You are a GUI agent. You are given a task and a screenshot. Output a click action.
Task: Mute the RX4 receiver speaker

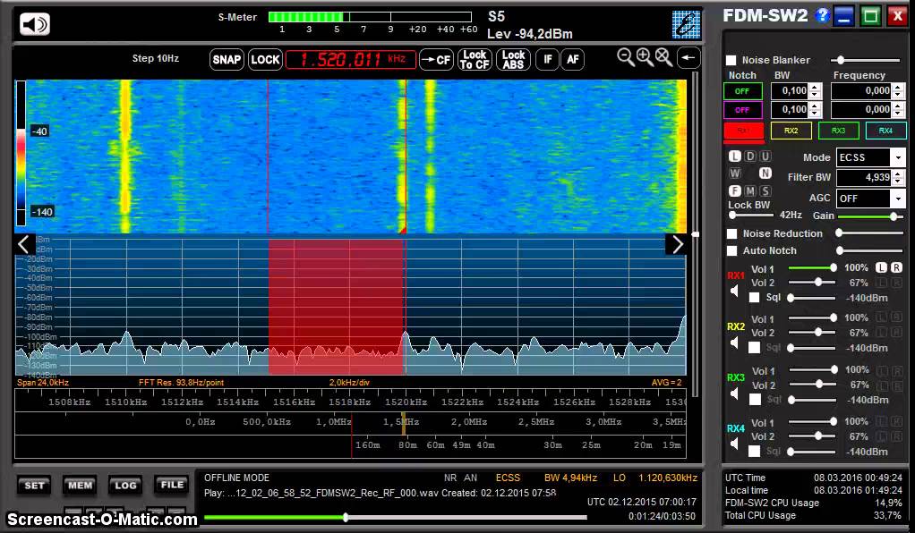735,444
